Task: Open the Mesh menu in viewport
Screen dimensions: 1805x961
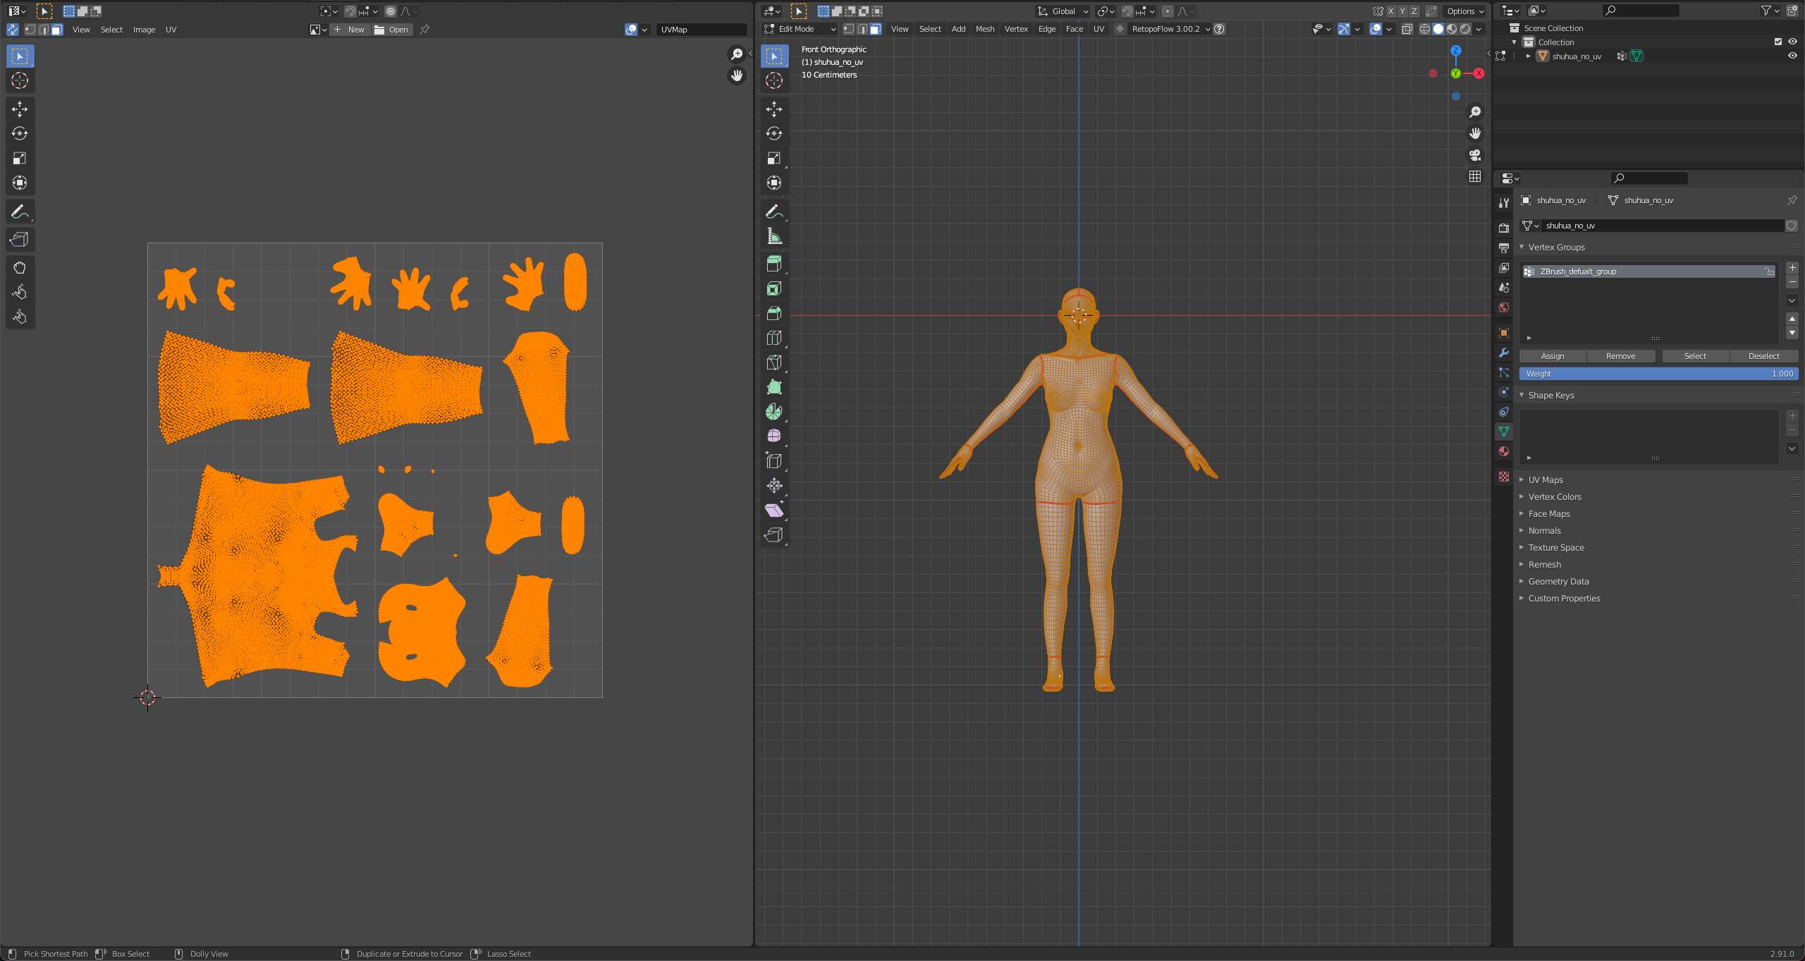Action: click(984, 29)
